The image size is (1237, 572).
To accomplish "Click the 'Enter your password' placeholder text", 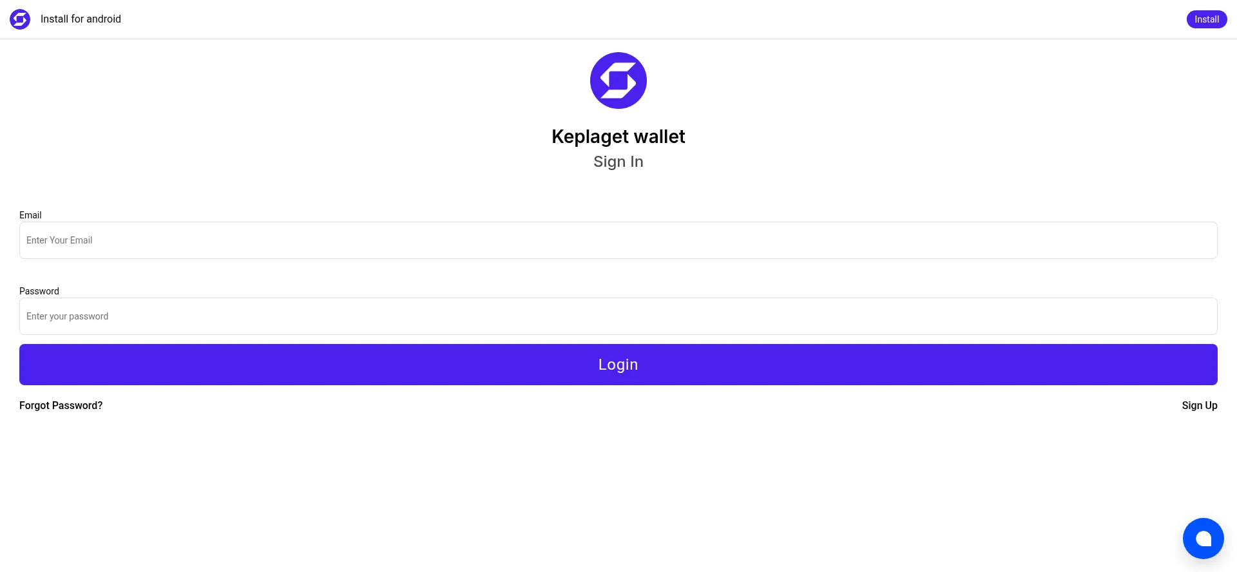I will coord(68,316).
